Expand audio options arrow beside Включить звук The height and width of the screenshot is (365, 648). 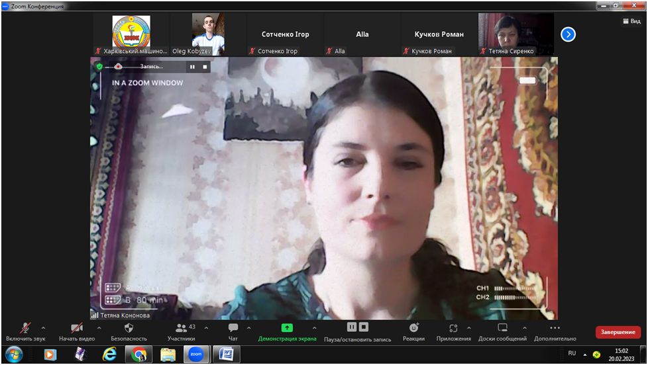click(43, 328)
